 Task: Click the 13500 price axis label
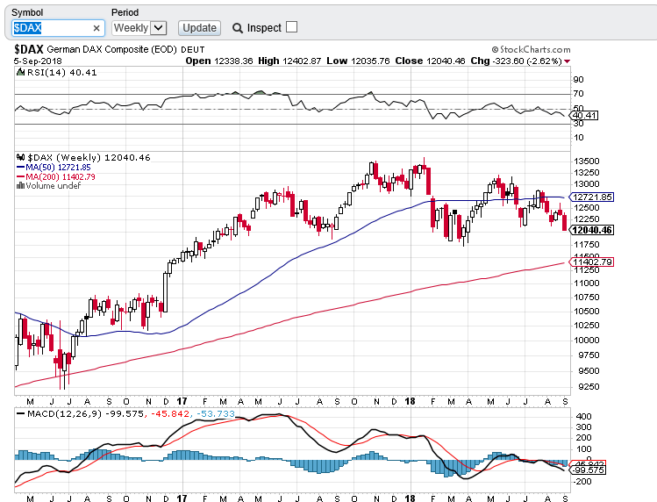point(587,161)
